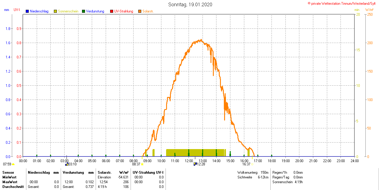The image size is (379, 190).
Task: Select the UV-Strahlung legend label
Action: click(124, 11)
